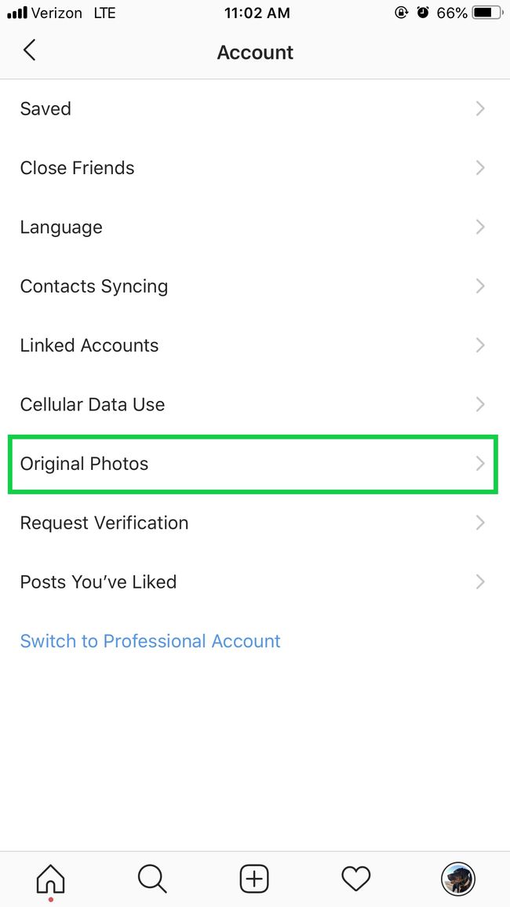Viewport: 510px width, 907px height.
Task: Tap the orientation lock status icon
Action: pyautogui.click(x=401, y=12)
